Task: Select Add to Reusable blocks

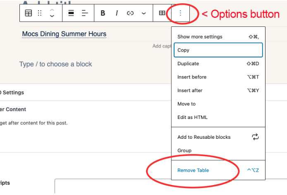Action: point(204,137)
